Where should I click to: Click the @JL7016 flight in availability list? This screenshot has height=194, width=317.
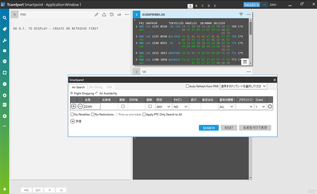(174, 36)
